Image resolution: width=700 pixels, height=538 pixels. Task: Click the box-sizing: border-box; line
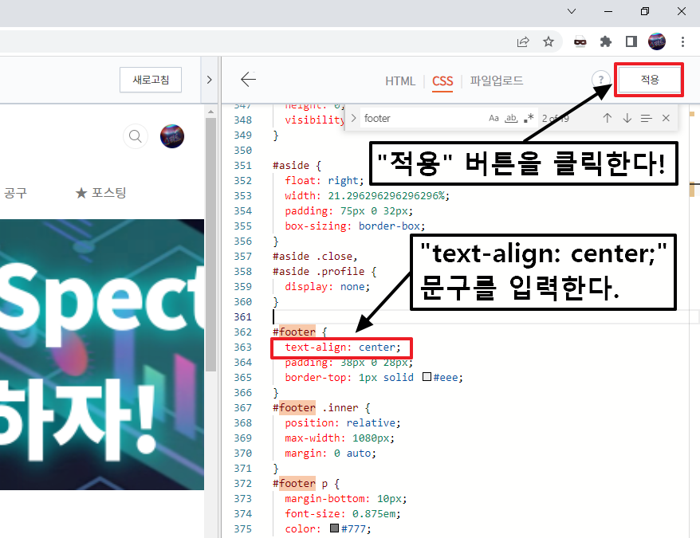pyautogui.click(x=355, y=226)
